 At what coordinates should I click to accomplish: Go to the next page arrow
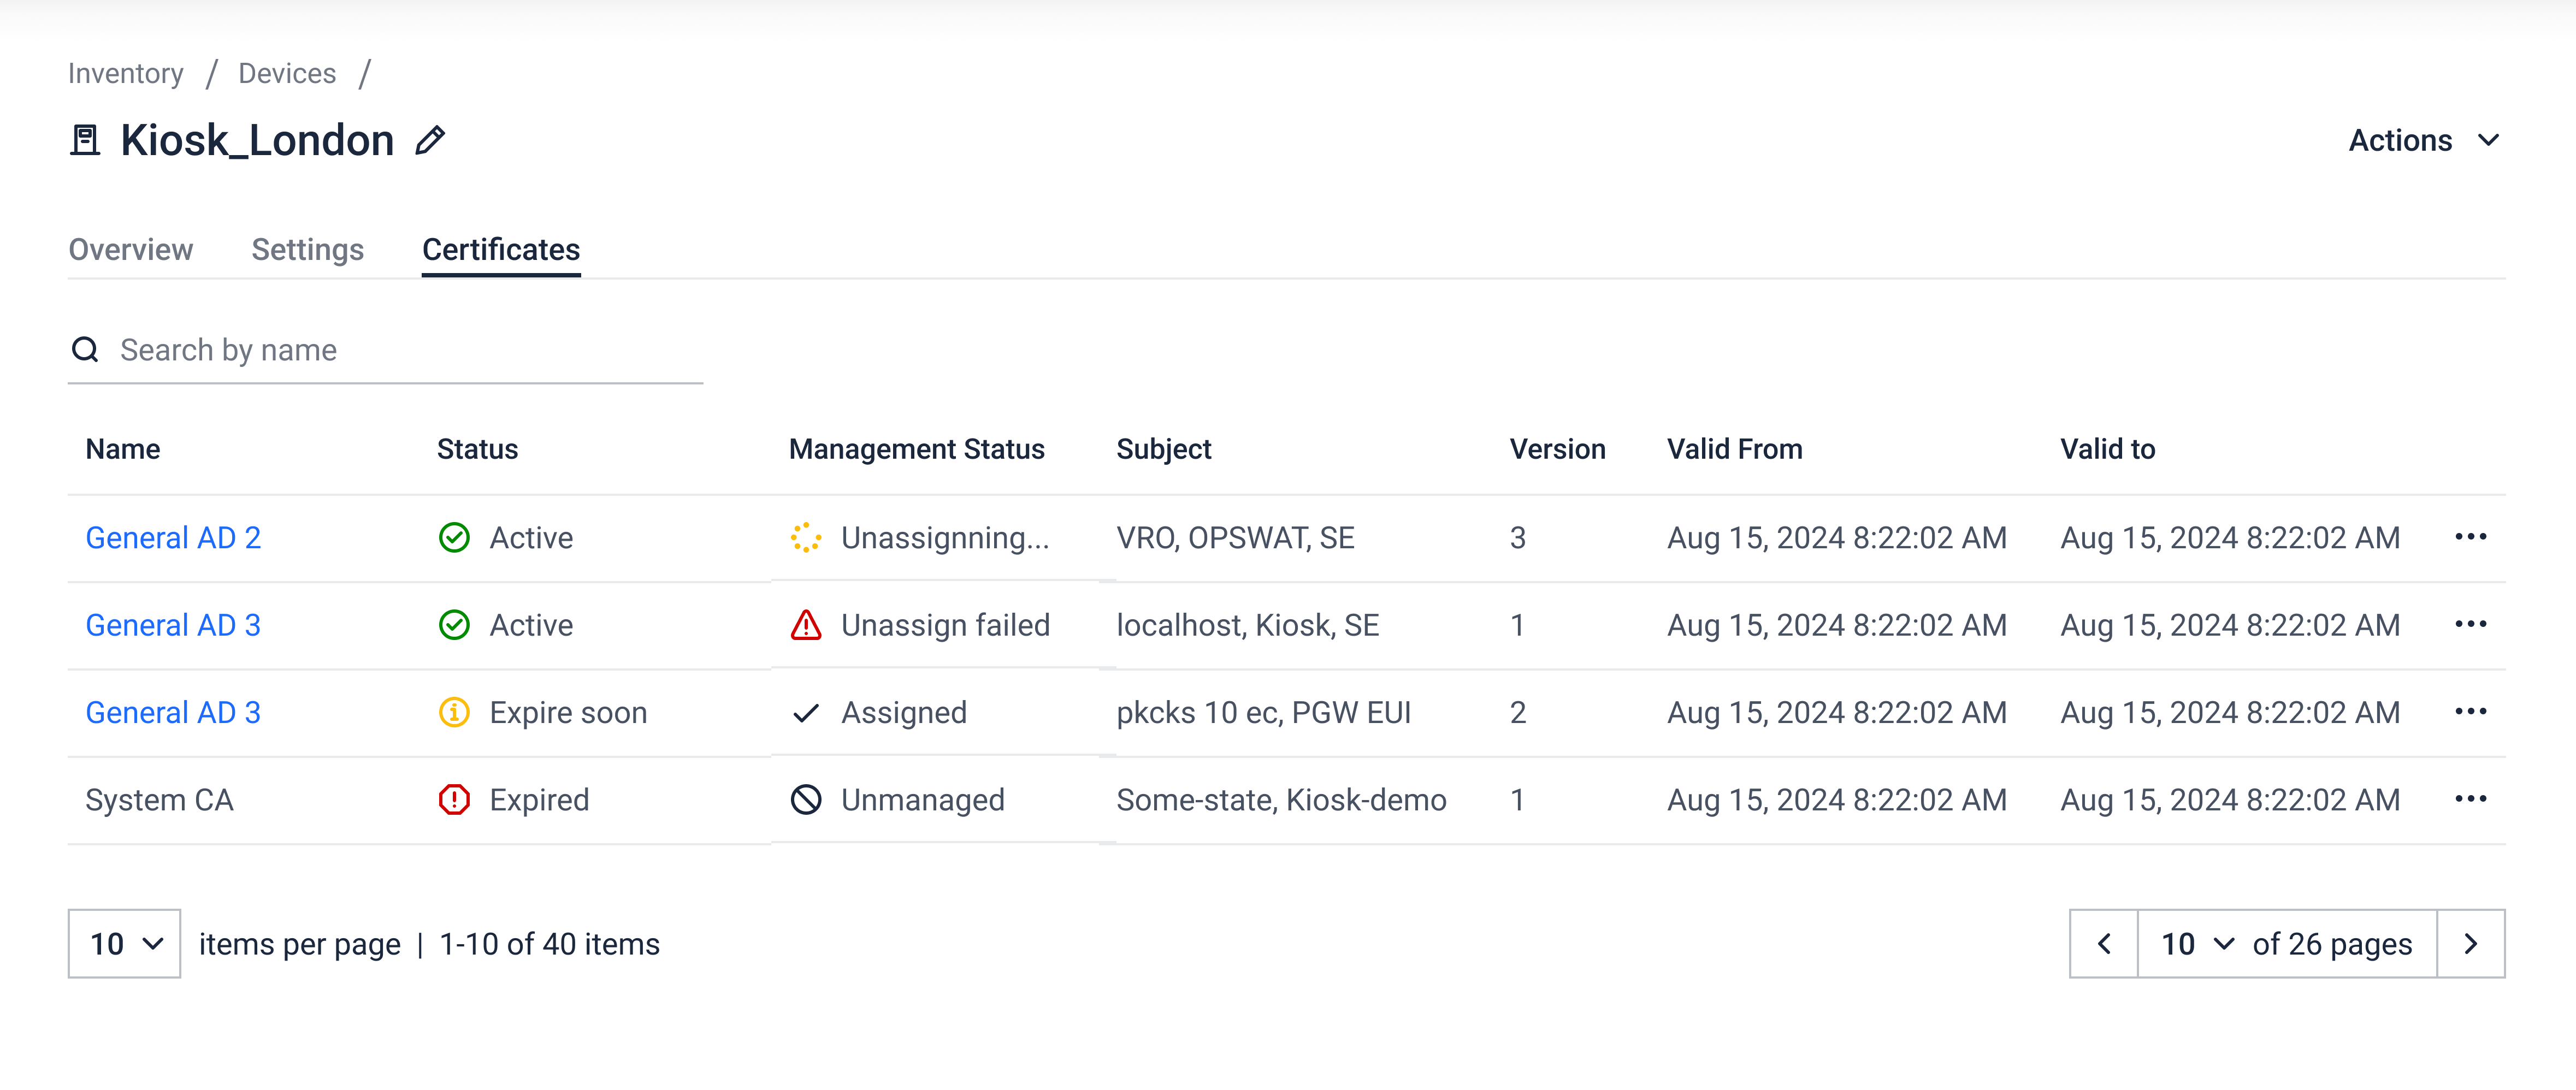[x=2470, y=944]
